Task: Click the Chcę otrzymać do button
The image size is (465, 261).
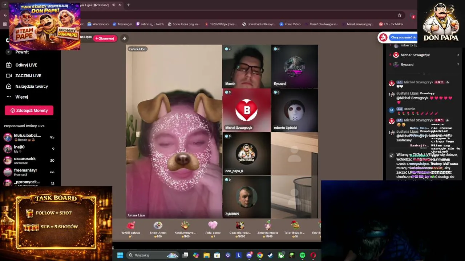Action: point(403,37)
